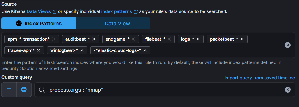This screenshot has height=107, width=299.
Task: Open the Data Views link
Action: point(39,11)
